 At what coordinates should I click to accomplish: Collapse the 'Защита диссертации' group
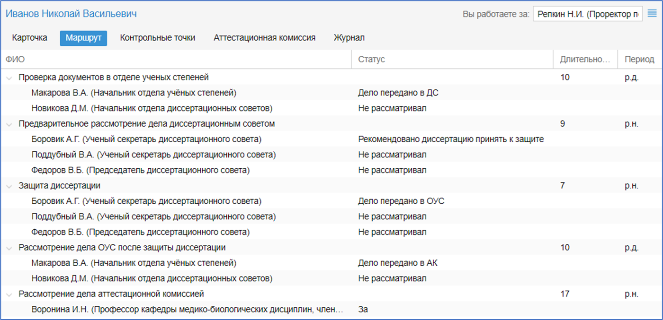9,186
